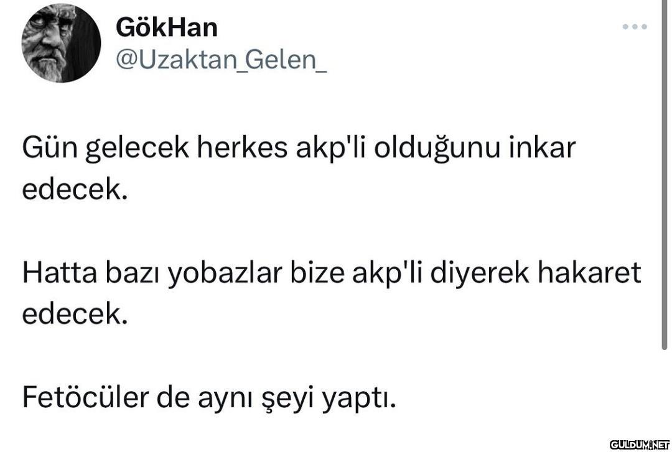Select the paragraph starting 'Hatta bazı yobazlar'

[331, 293]
